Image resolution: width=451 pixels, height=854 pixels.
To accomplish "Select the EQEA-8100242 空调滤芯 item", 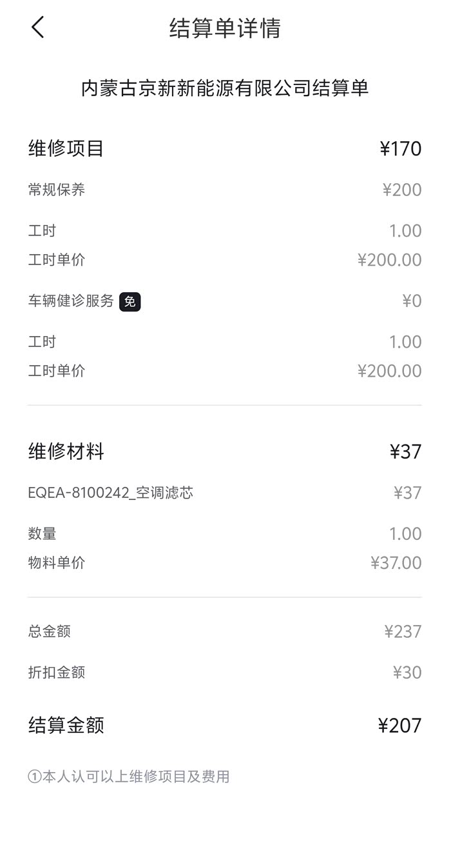I will pos(111,493).
